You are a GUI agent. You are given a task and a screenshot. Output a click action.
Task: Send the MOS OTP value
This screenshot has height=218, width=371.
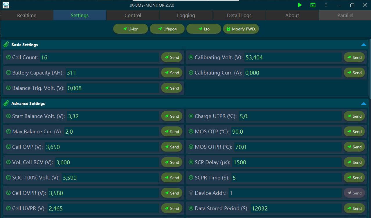354,132
